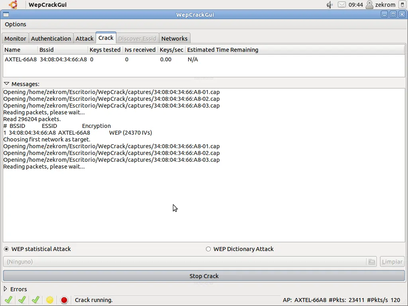408x306 pixels.
Task: Click the 09:44 clock in the panel
Action: click(356, 5)
